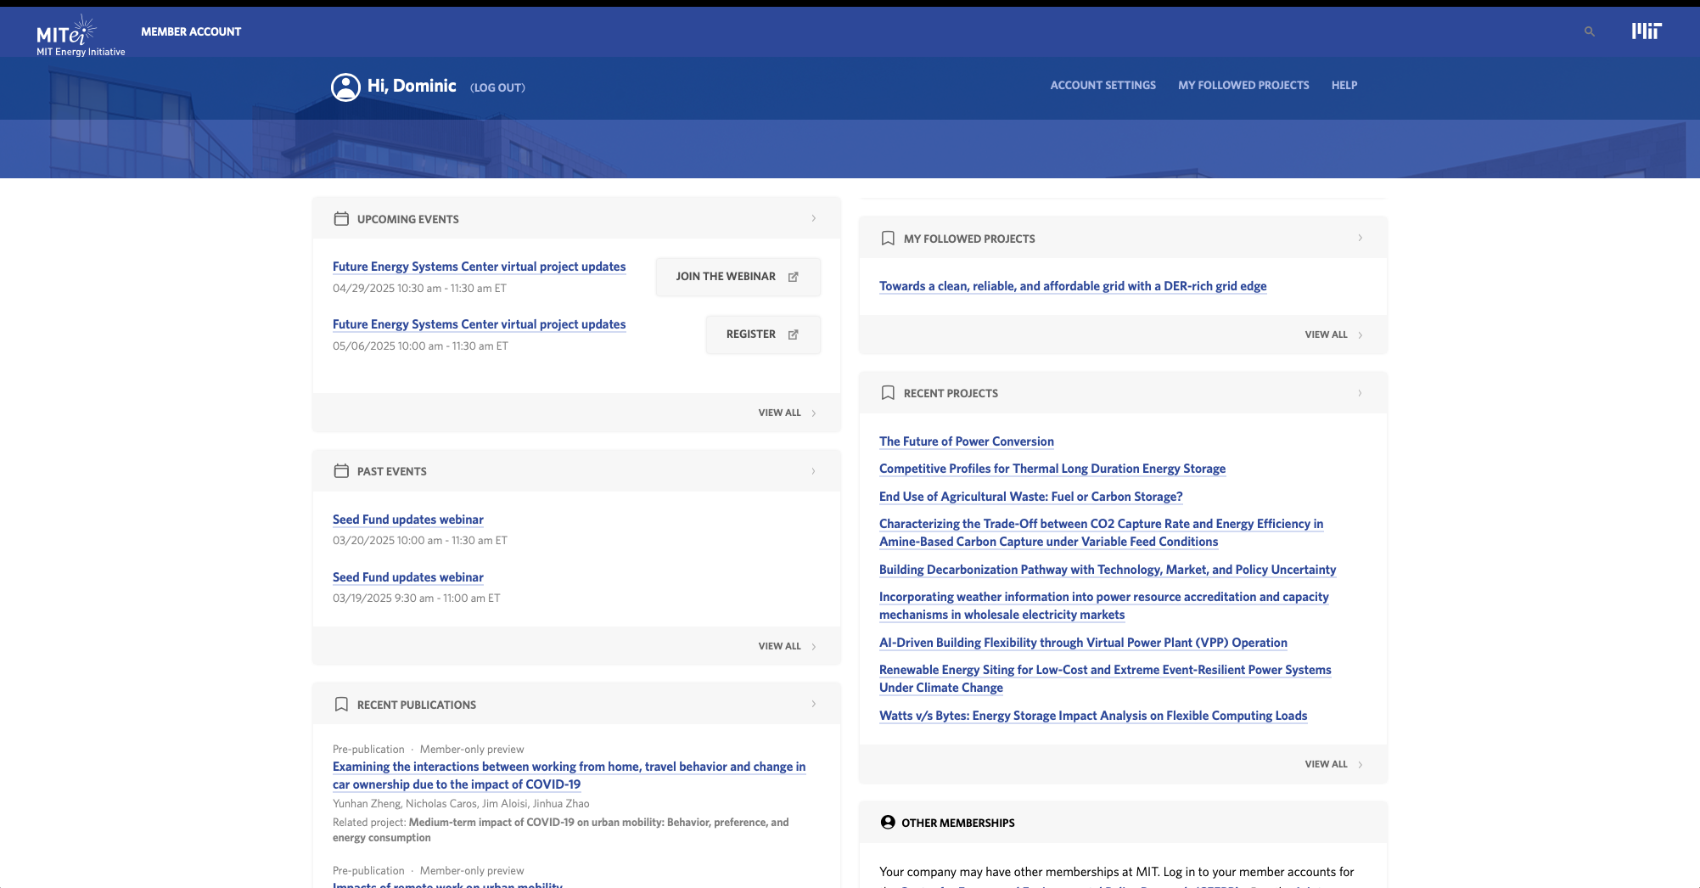
Task: Expand the Past Events header chevron
Action: pos(813,471)
